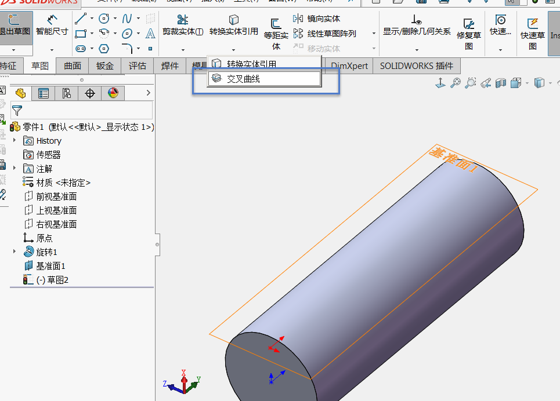The width and height of the screenshot is (560, 401).
Task: Click the Exit Sketch (退出草图) button
Action: pyautogui.click(x=16, y=27)
